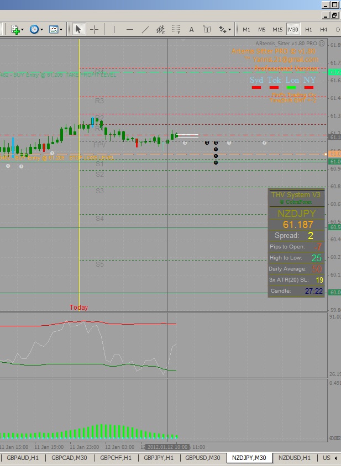Click the Yannis.21@gmail.com text
341x466 pixels.
coord(285,60)
